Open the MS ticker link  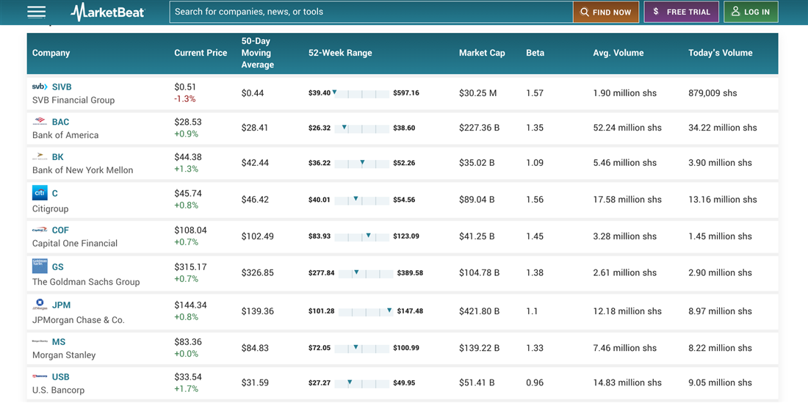(x=59, y=342)
